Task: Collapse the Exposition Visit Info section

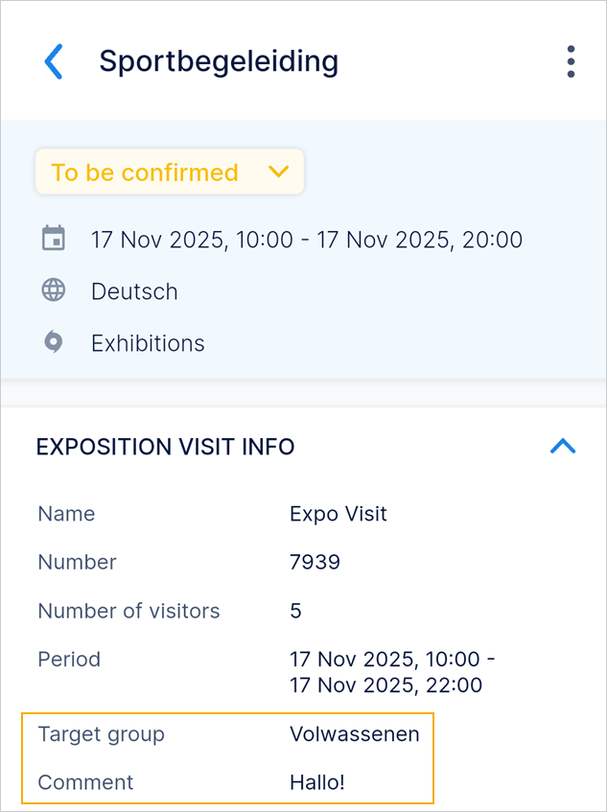Action: 563,446
